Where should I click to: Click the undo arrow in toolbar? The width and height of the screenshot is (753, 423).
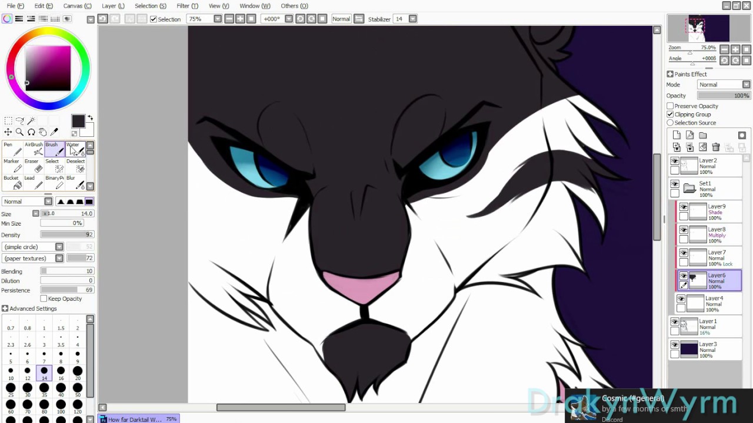point(102,19)
